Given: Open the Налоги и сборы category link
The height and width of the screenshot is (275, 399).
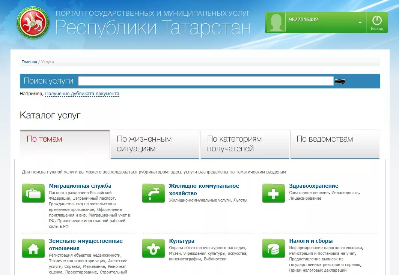Looking at the screenshot, I should click(311, 241).
